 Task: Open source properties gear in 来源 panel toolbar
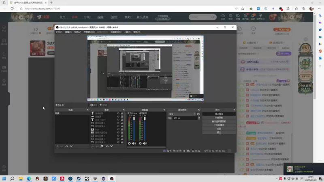(x=102, y=146)
